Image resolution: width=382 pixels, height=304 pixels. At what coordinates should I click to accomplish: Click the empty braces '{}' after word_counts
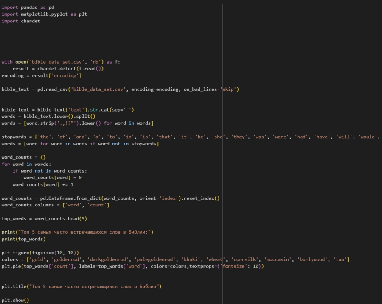pyautogui.click(x=43, y=157)
